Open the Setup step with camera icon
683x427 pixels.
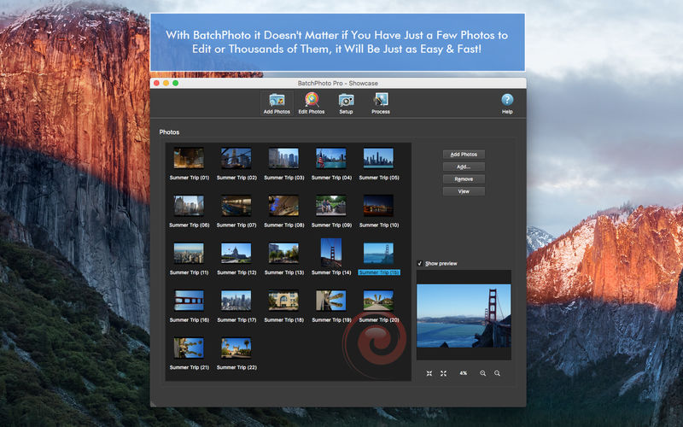[x=346, y=103]
